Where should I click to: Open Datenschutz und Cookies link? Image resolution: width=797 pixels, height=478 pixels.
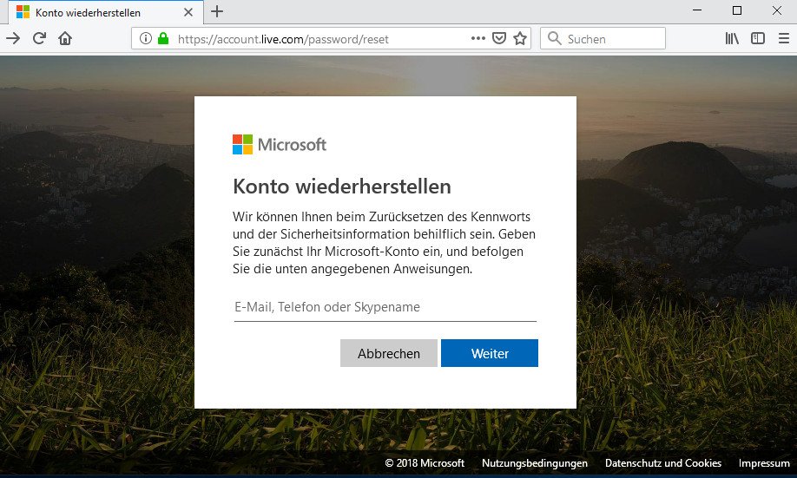click(663, 463)
